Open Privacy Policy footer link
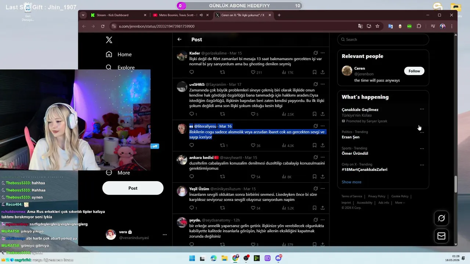This screenshot has height=264, width=470. 377,196
